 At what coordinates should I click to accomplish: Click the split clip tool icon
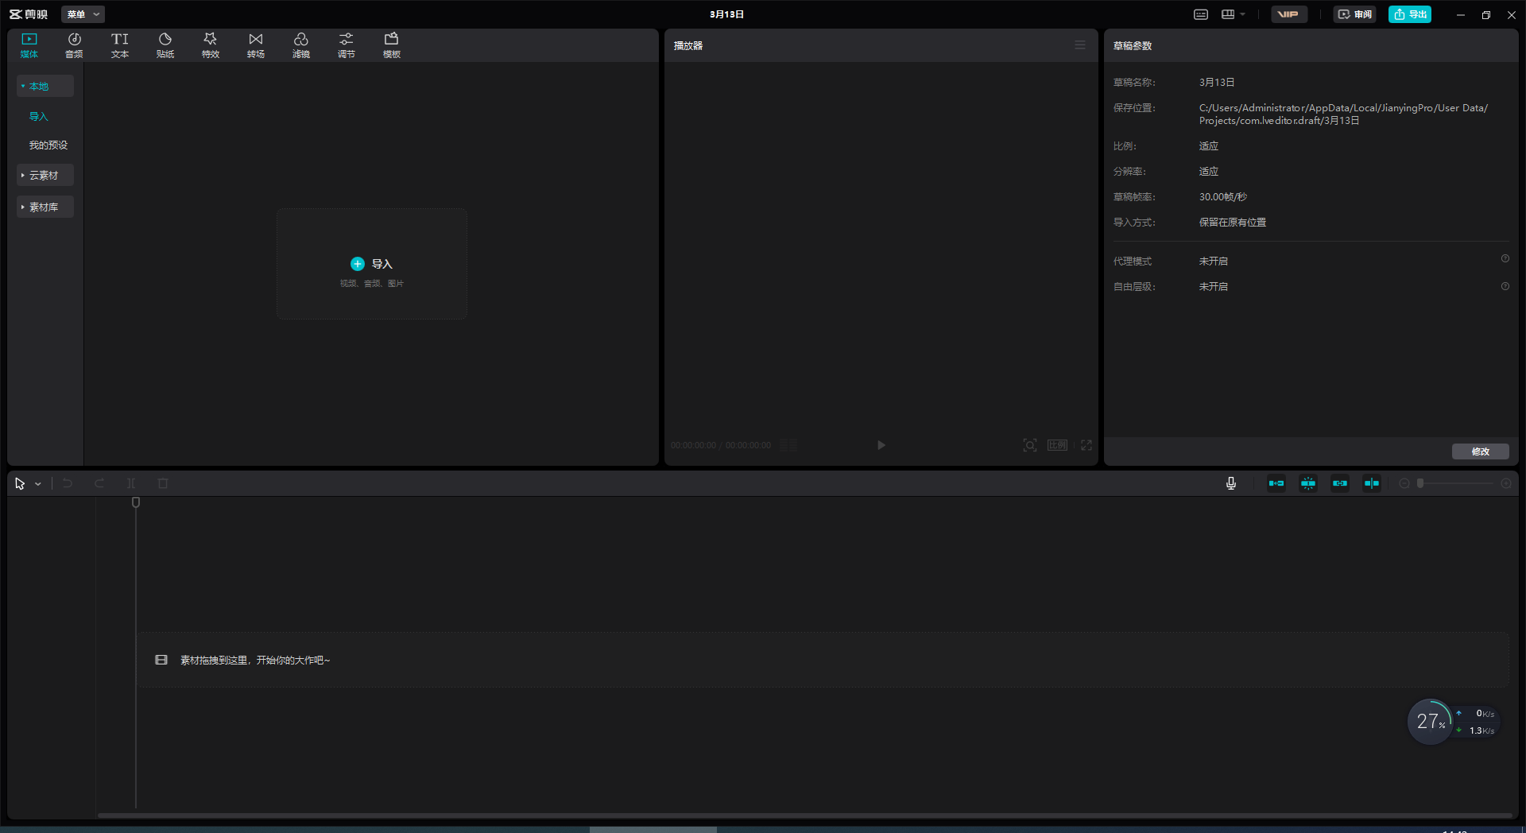pyautogui.click(x=131, y=483)
